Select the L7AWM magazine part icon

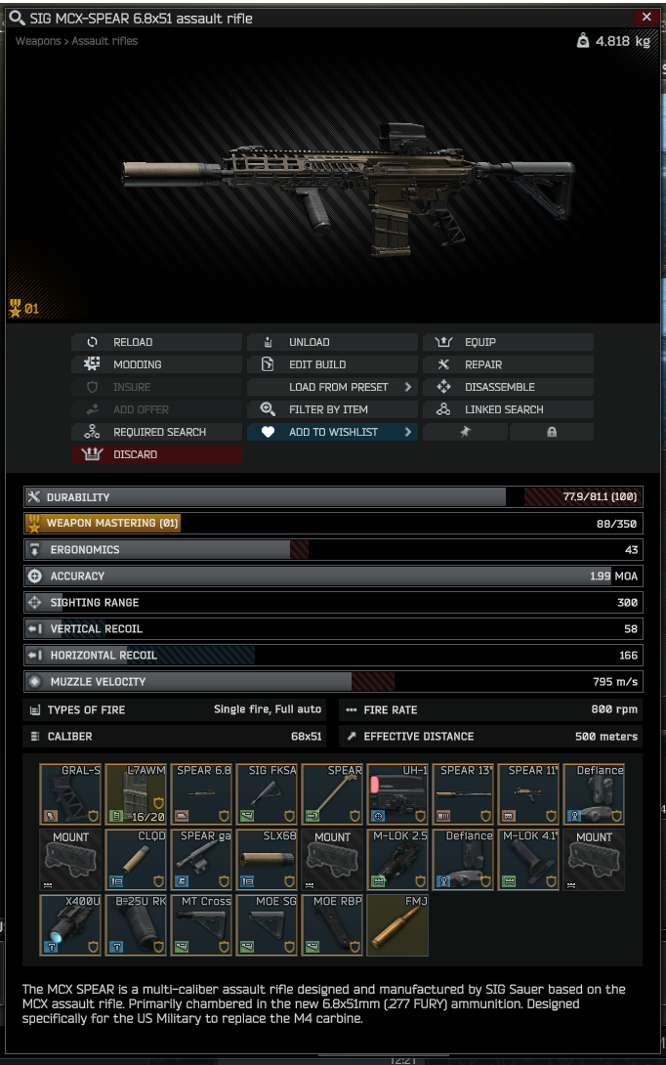(x=136, y=793)
